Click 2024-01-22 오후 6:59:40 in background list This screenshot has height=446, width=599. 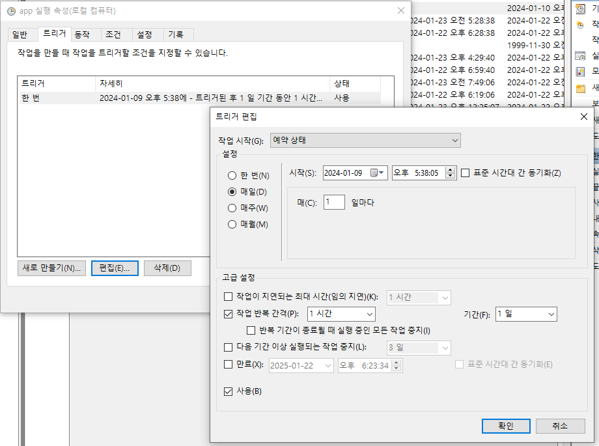453,70
